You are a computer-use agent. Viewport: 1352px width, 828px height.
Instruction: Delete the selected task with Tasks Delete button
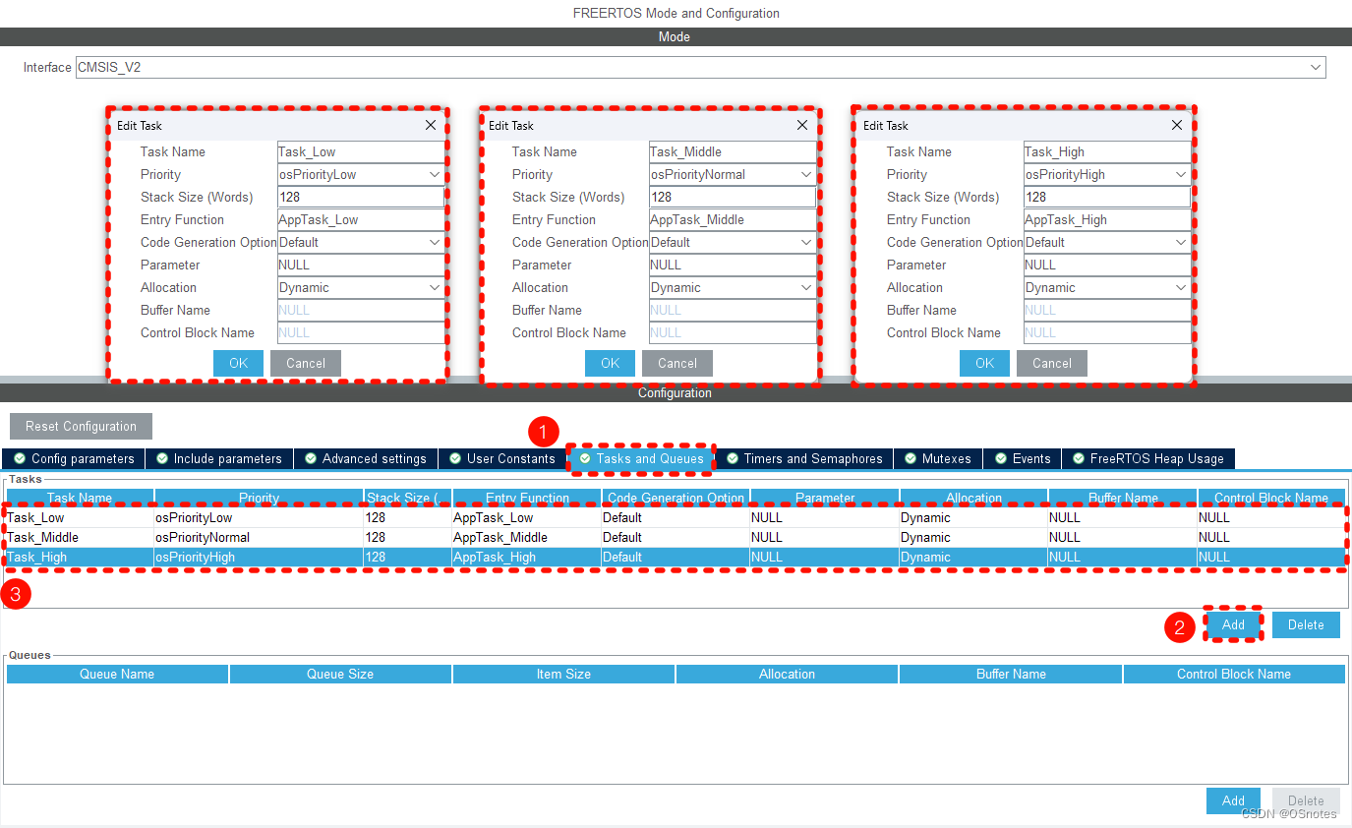click(x=1306, y=624)
